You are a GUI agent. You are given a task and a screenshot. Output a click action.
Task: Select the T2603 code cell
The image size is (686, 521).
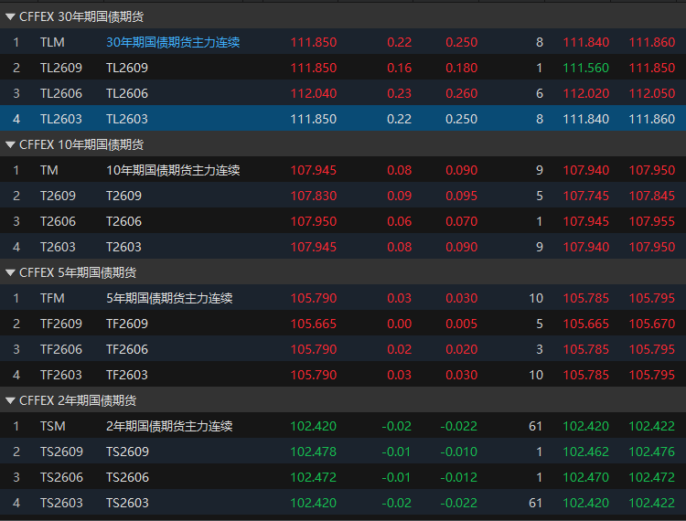[58, 247]
